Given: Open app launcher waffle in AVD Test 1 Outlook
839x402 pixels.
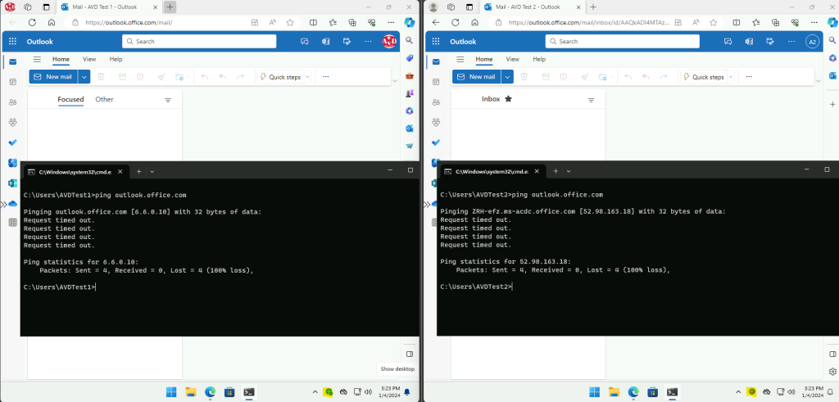Looking at the screenshot, I should 13,41.
